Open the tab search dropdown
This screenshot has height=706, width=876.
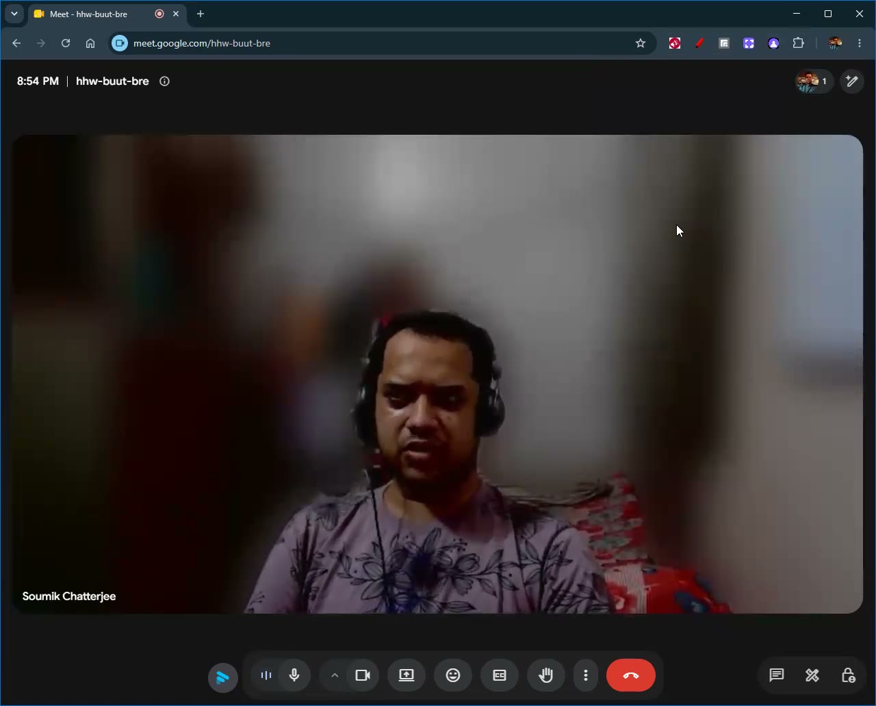click(x=14, y=14)
